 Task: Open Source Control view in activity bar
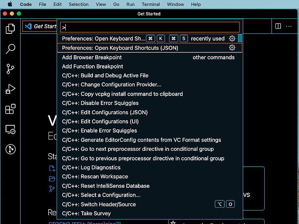10,69
